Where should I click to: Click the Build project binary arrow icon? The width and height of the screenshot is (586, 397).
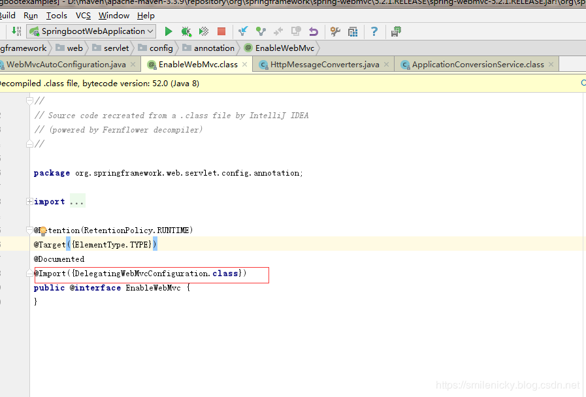(16, 31)
